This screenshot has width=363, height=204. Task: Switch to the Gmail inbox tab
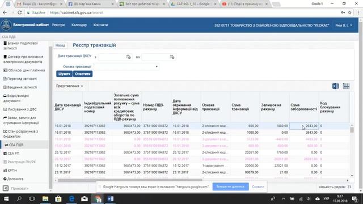tap(40, 4)
